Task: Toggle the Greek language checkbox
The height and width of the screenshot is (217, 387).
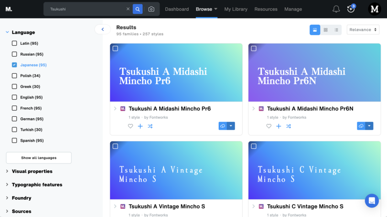Action: [14, 86]
